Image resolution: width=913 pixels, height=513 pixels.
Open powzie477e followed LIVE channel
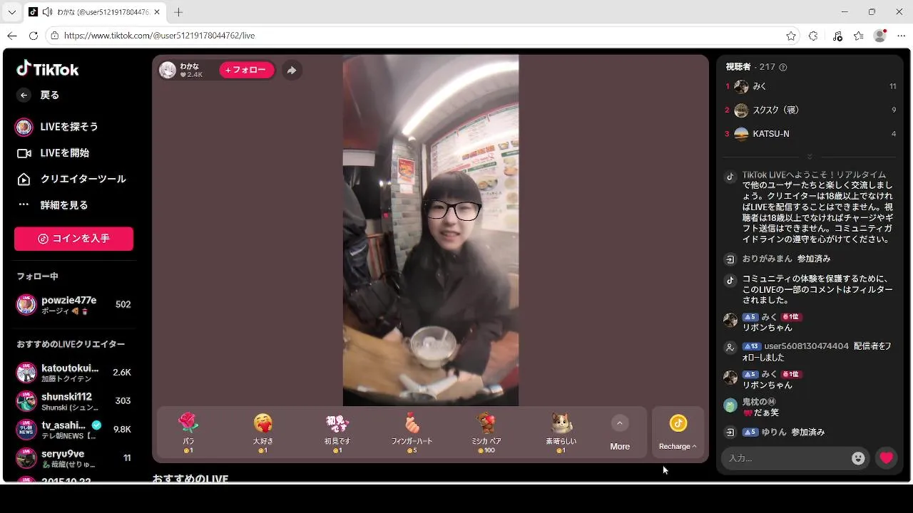(x=73, y=305)
